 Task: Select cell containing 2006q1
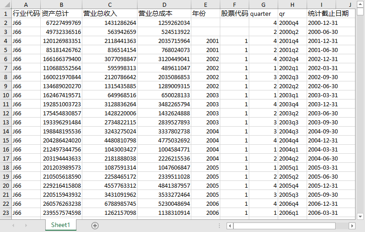292,213
